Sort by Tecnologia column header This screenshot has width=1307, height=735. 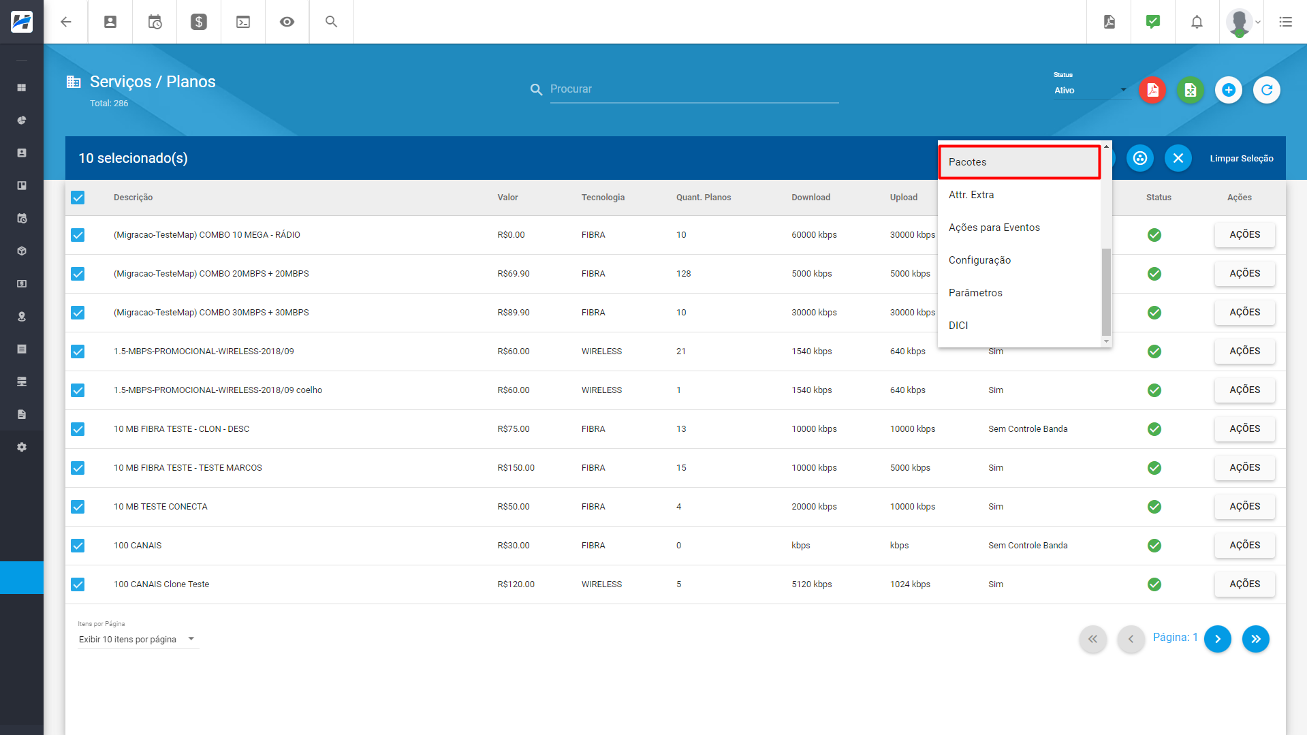(x=603, y=198)
